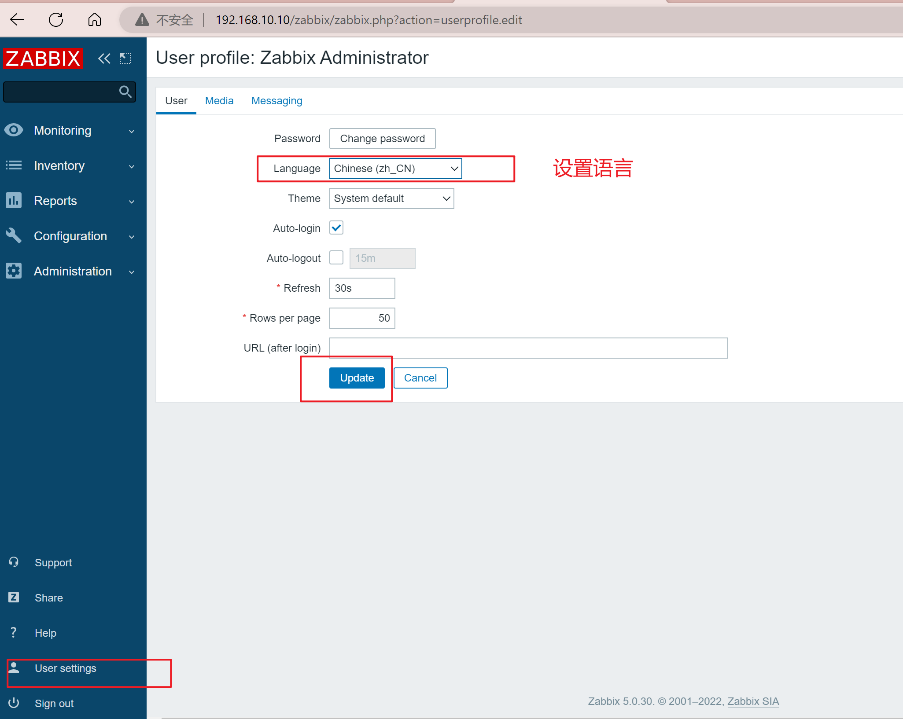
Task: Click the Sign out power icon
Action: pyautogui.click(x=14, y=703)
